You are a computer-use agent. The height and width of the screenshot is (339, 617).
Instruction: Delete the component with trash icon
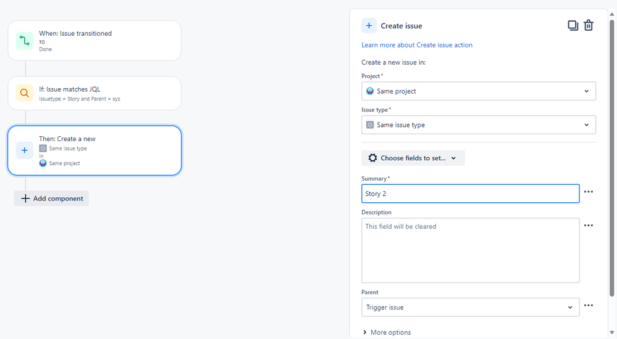pos(589,25)
